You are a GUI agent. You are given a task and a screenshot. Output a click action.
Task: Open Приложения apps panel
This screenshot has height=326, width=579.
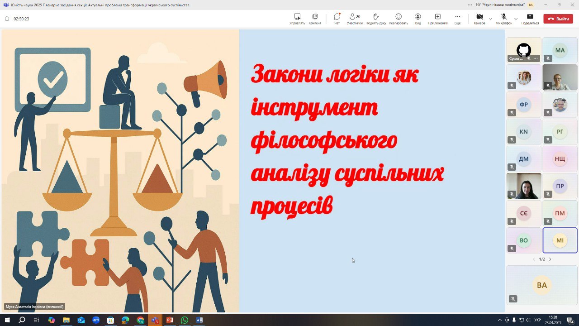click(437, 19)
